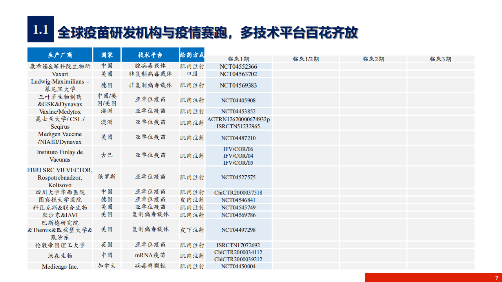Click the 口服 administration cell for Vaxart

(x=192, y=74)
